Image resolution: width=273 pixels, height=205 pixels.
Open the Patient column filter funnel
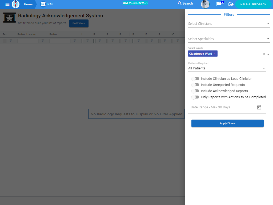tap(75, 41)
